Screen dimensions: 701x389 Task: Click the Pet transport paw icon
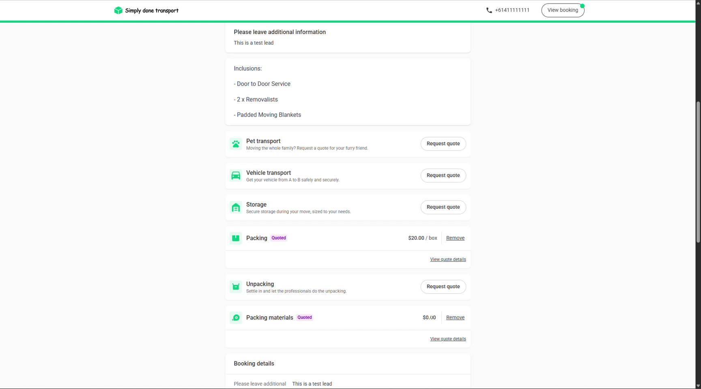coord(236,144)
